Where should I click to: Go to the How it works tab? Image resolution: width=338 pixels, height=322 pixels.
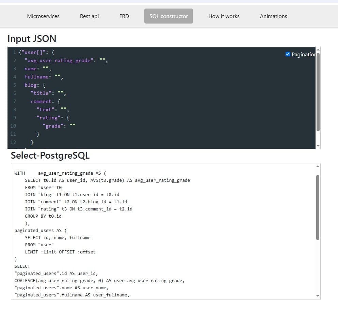(224, 16)
